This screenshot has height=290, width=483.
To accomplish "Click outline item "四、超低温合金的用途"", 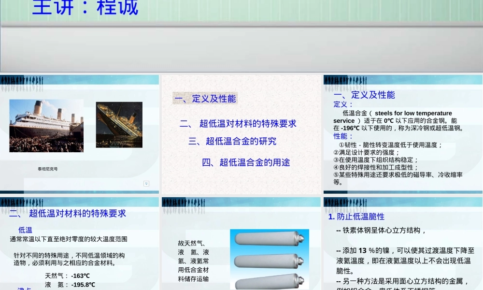I will pyautogui.click(x=246, y=162).
